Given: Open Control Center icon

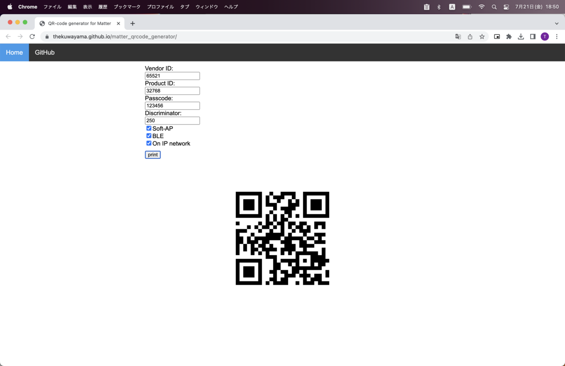Looking at the screenshot, I should pos(506,7).
